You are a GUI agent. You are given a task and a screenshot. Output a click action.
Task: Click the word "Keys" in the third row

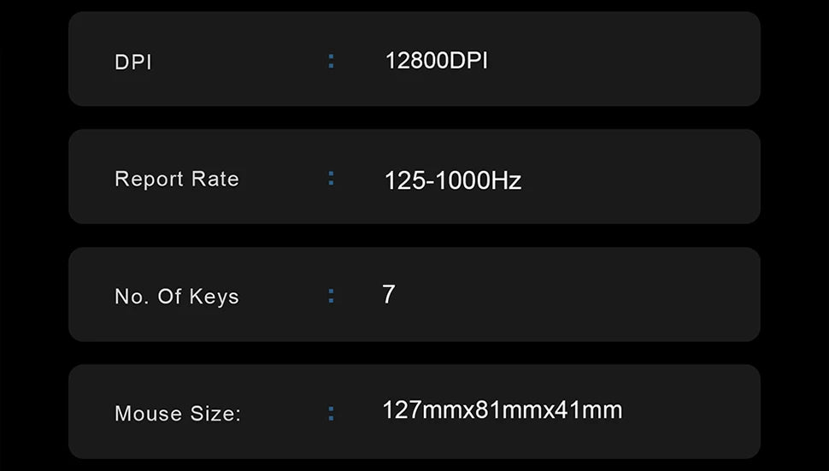coord(214,297)
